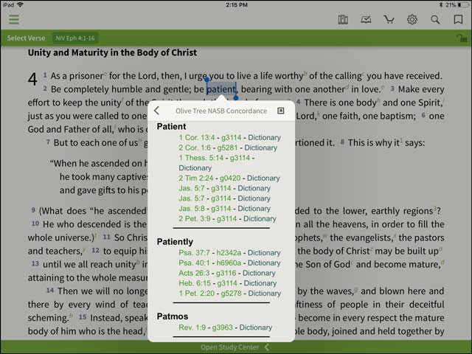Open Dictionary link for Rev. 1:9
This screenshot has width=472, height=354.
256,327
